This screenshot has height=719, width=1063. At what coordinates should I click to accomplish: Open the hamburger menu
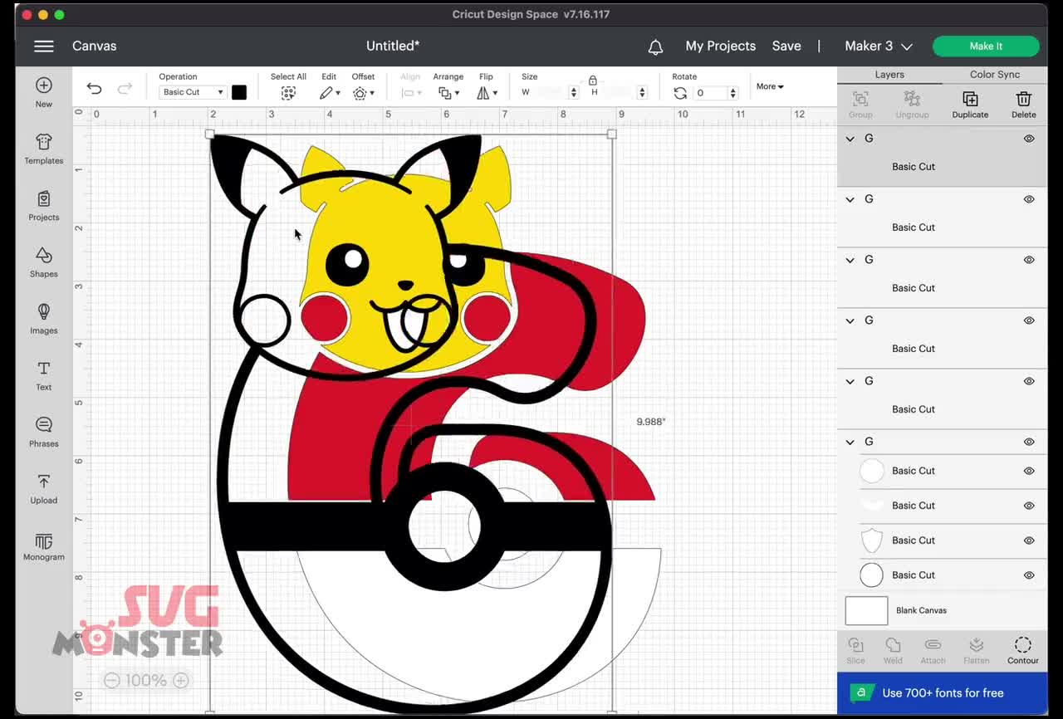point(43,46)
